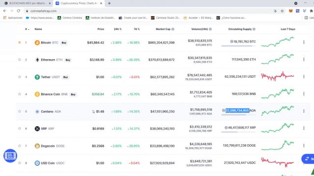Viewport: 314px width, 176px height.
Task: Click the XRP logo icon
Action: tap(37, 129)
